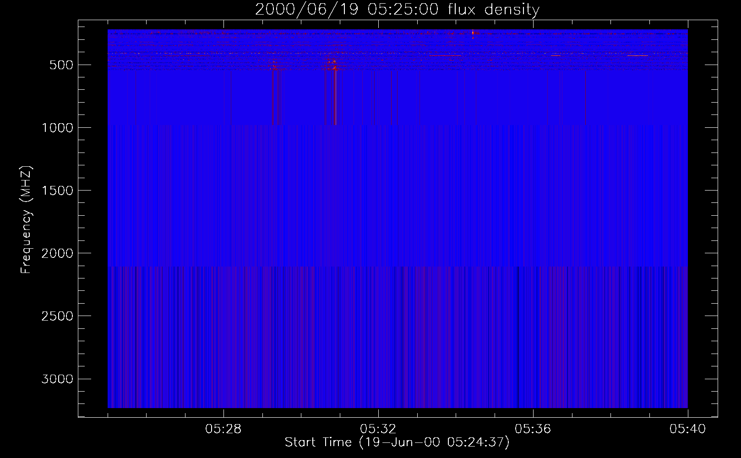Click the 'Start Time (19-Jun-00 05:24:37)' label
The height and width of the screenshot is (458, 741).
[x=397, y=442]
